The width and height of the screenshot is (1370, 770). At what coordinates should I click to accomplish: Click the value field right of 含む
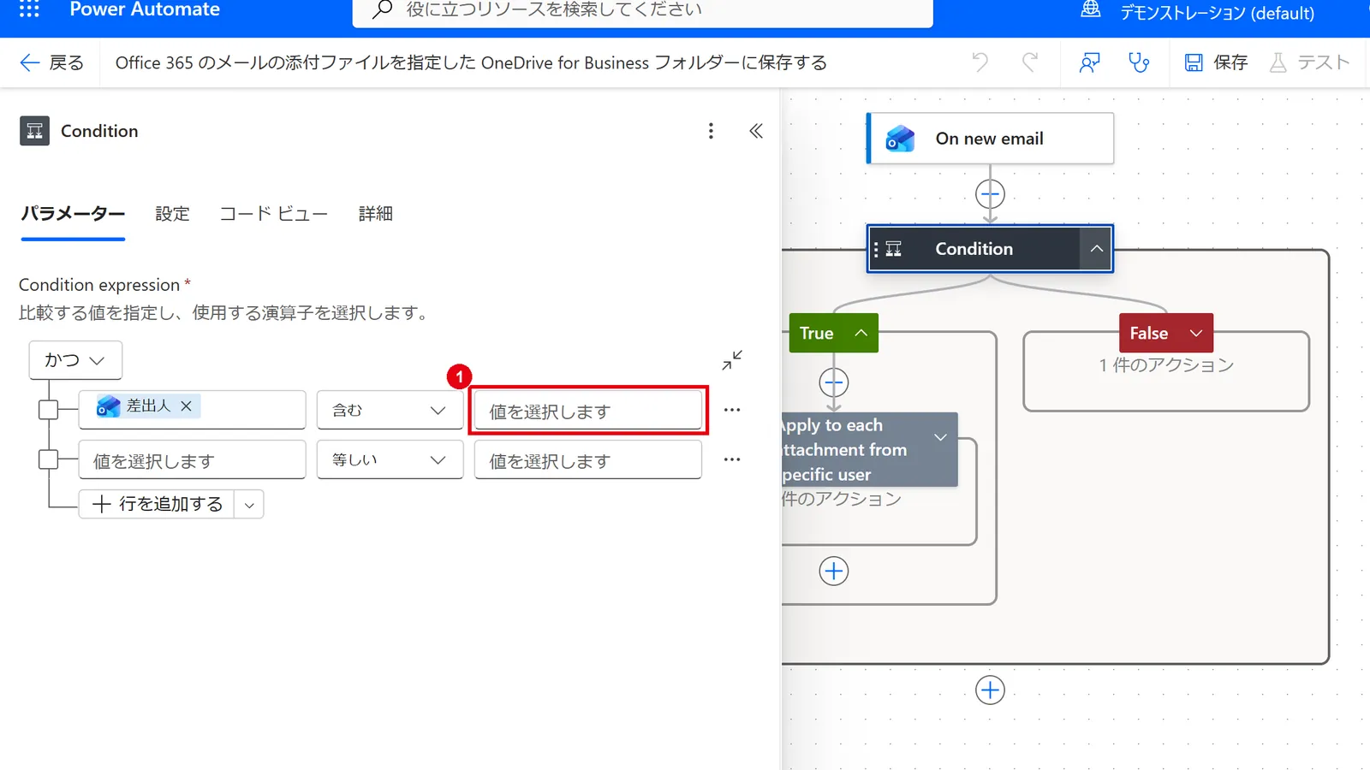pos(588,411)
